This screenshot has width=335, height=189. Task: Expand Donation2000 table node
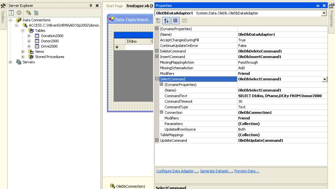[29, 36]
